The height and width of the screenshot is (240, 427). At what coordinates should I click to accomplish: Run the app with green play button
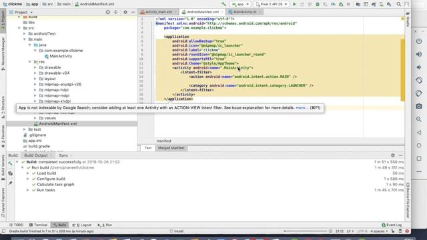(294, 5)
